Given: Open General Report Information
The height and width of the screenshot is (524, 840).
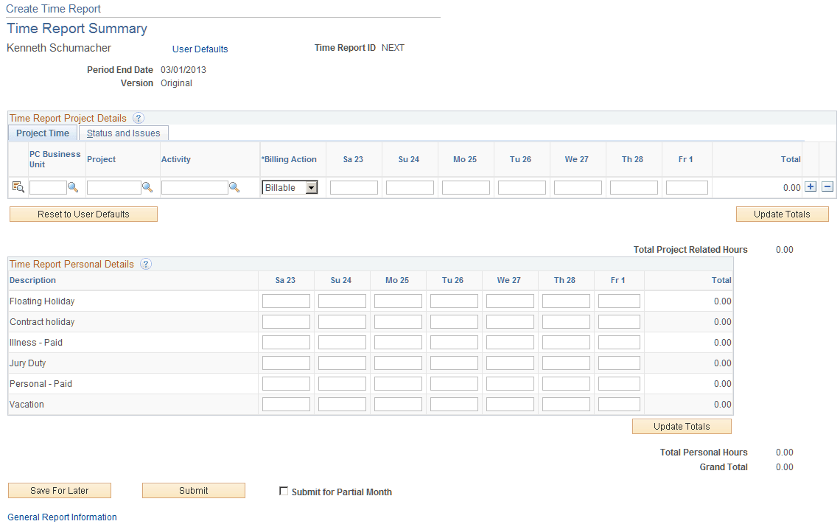Looking at the screenshot, I should (x=62, y=517).
